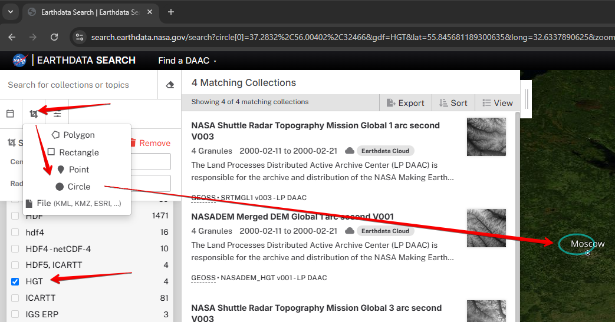Viewport: 615px width, 322px height.
Task: Reload the Earthdata Search page
Action: 54,37
